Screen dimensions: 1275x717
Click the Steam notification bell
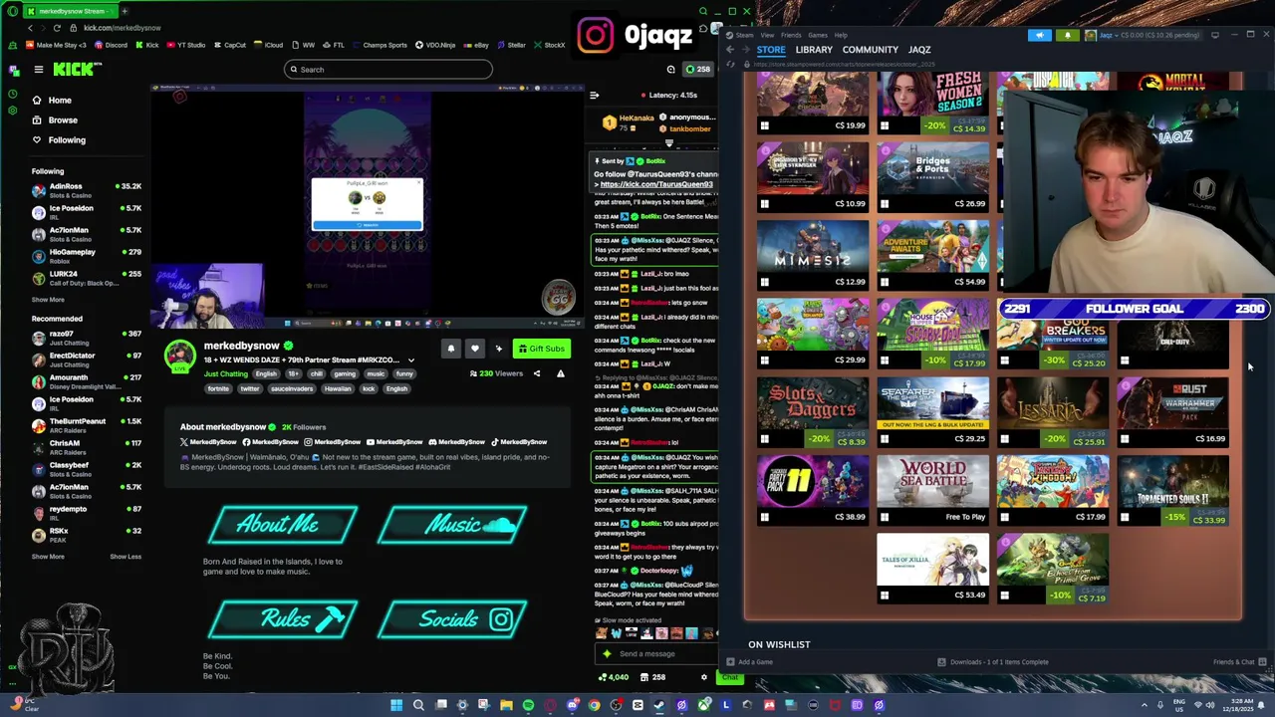(x=1067, y=35)
